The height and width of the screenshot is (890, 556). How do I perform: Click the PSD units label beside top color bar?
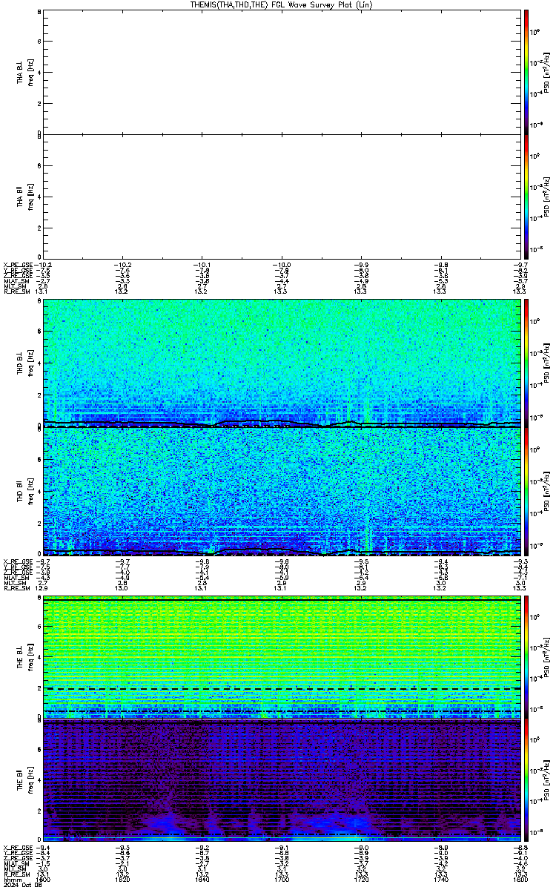546,71
